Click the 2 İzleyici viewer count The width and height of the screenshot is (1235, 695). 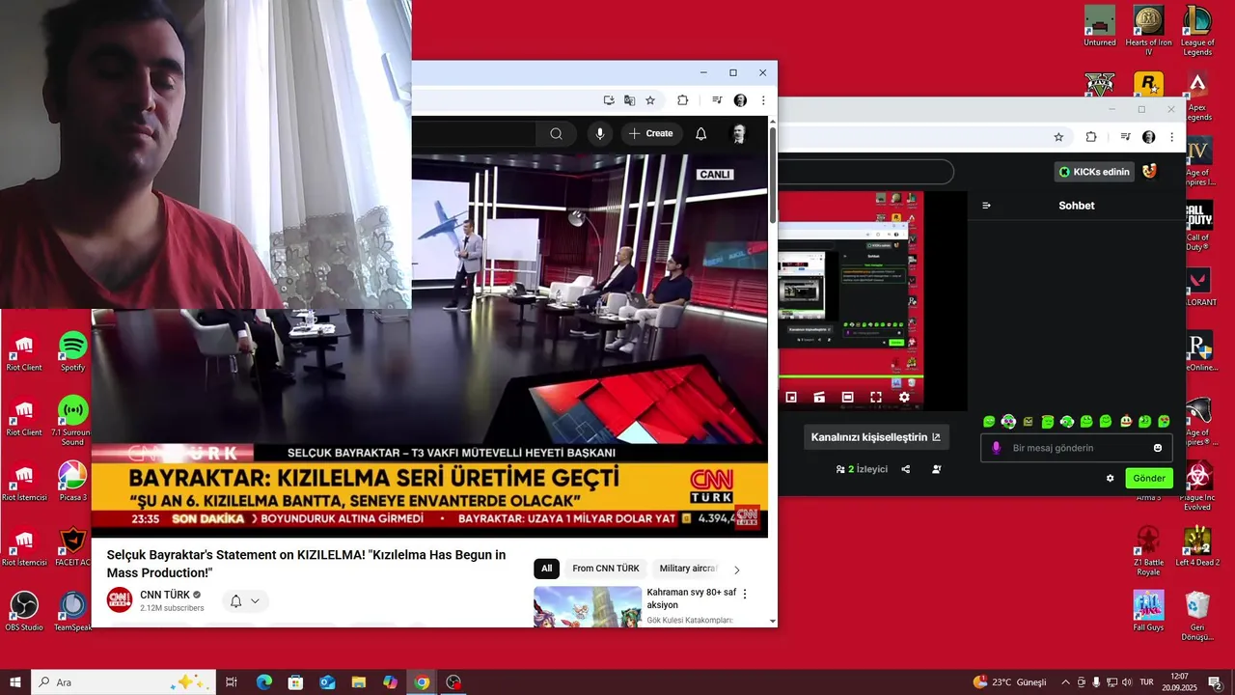tap(862, 469)
